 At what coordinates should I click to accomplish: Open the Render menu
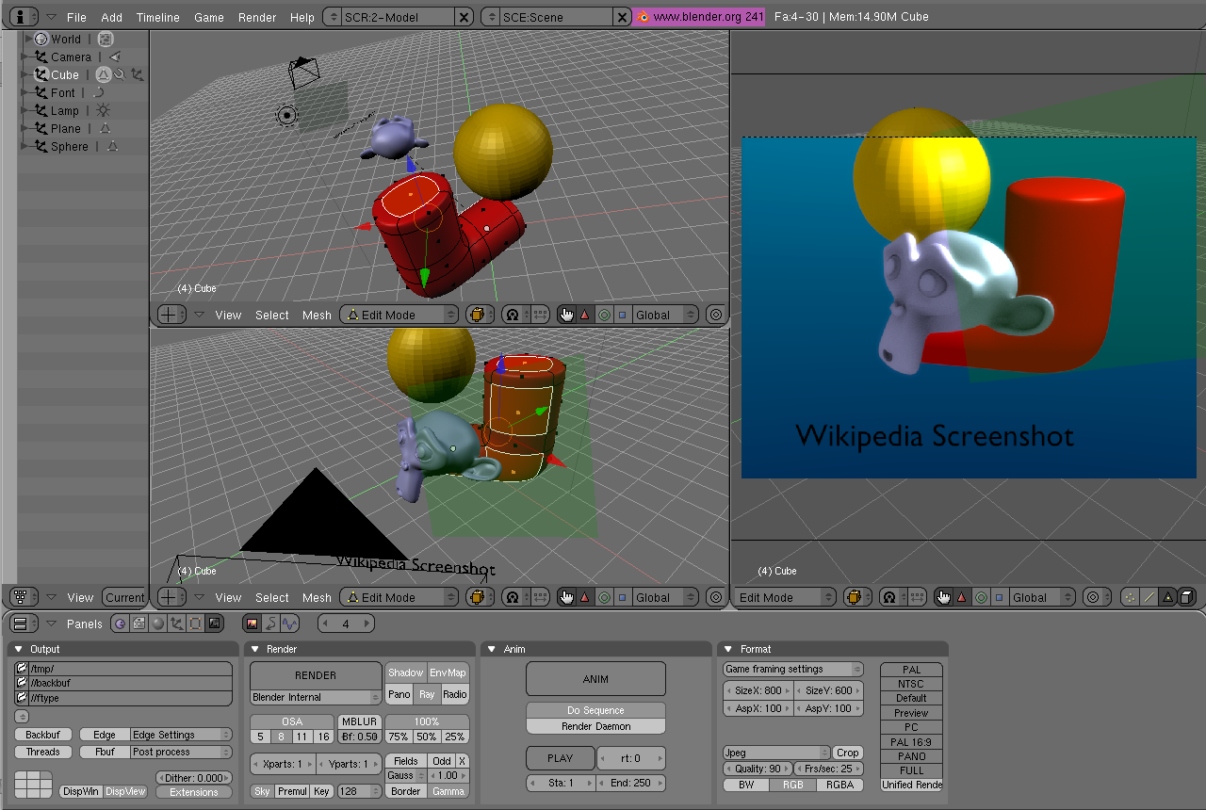click(257, 17)
